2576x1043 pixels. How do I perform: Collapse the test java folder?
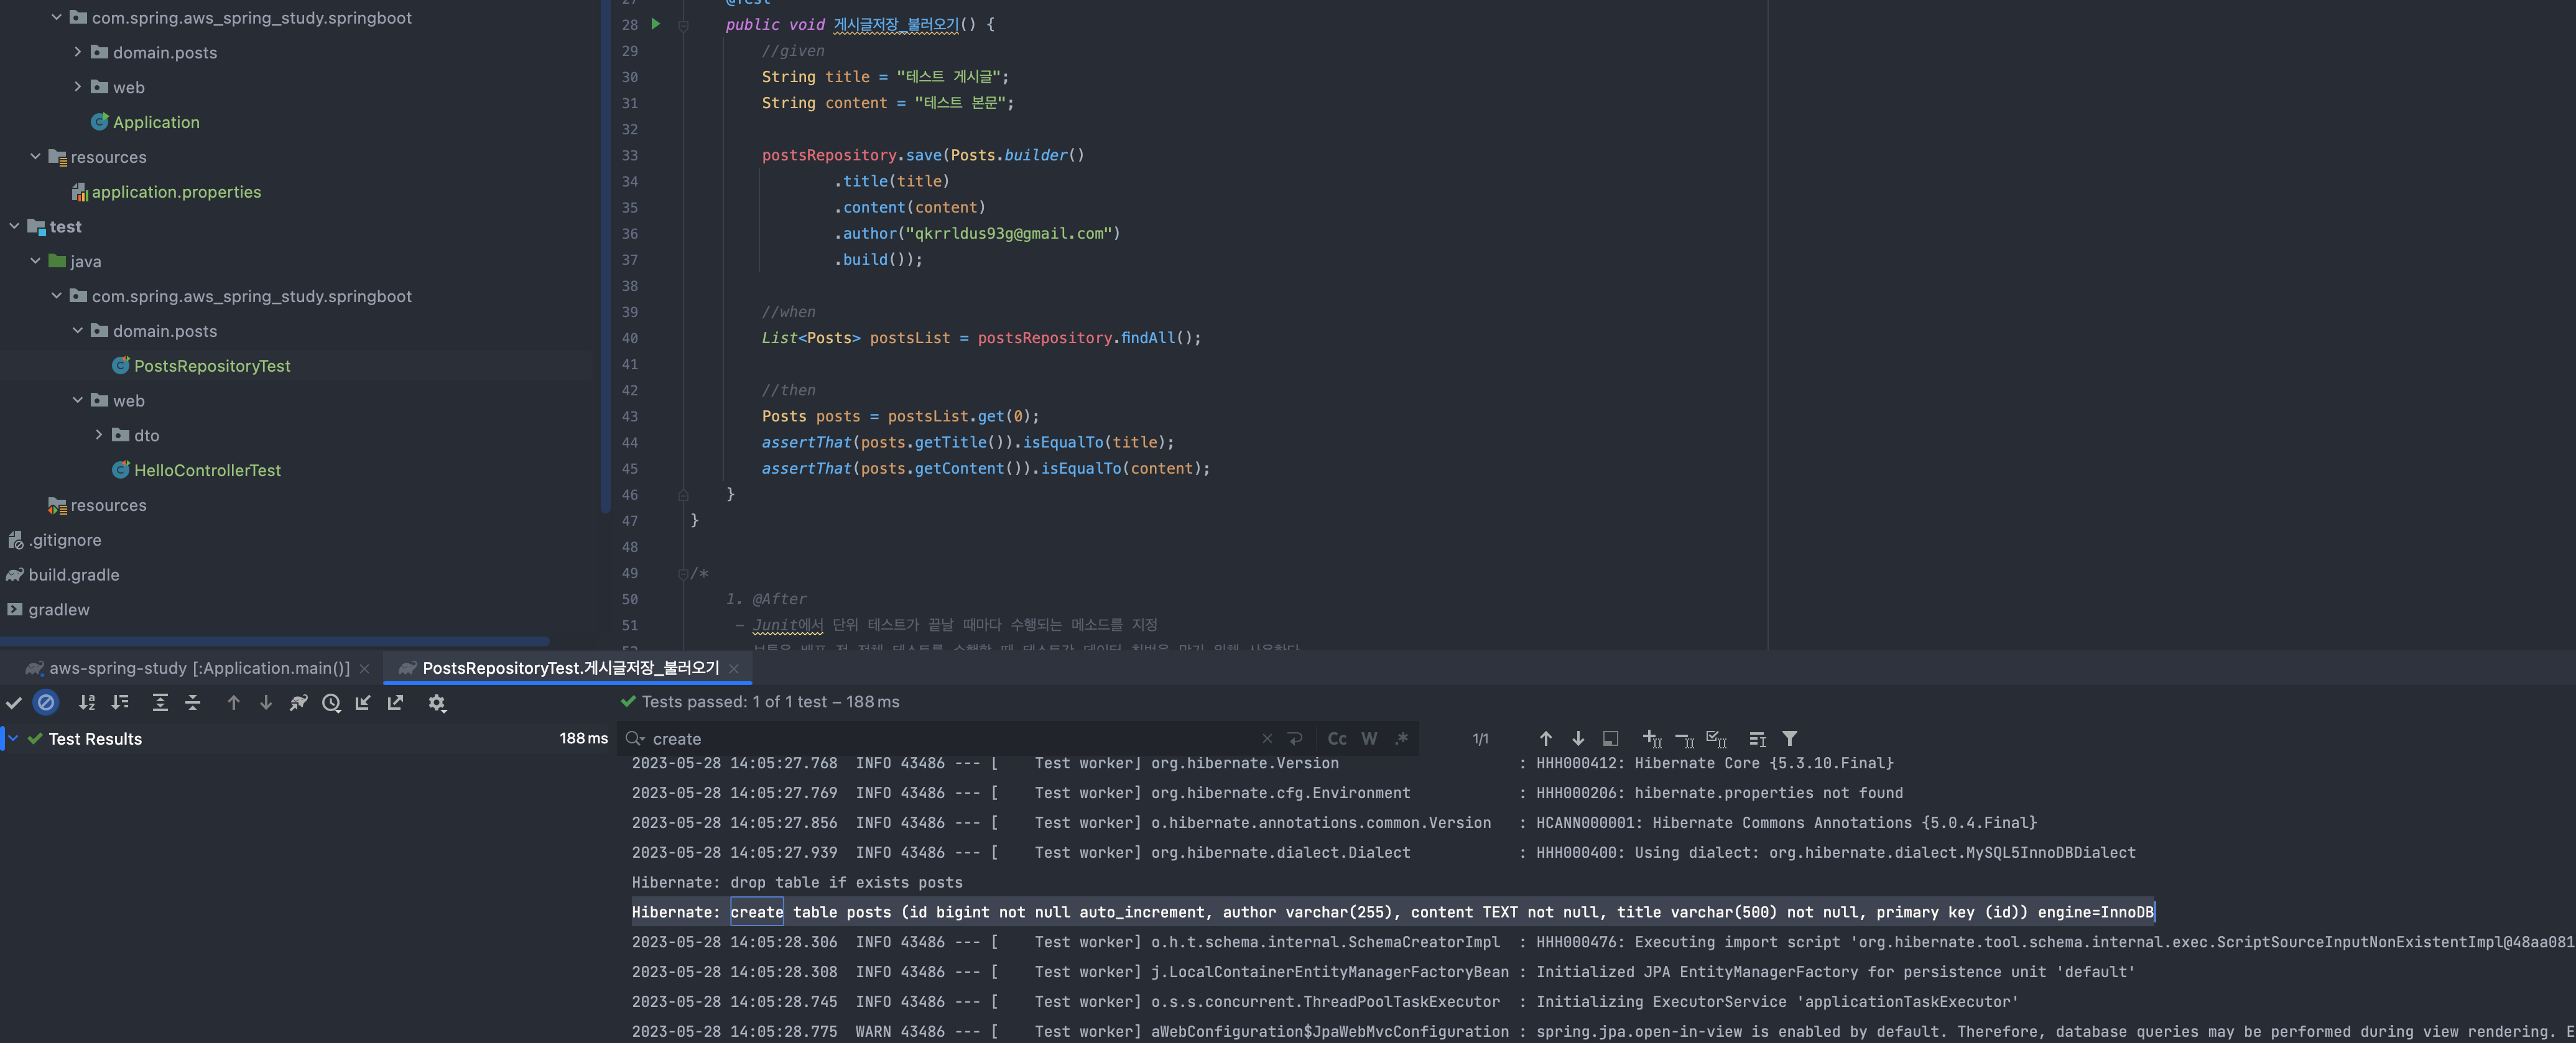click(35, 261)
